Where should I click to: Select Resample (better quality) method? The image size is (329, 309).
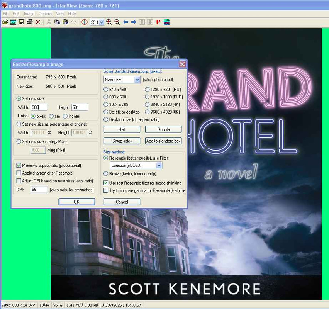106,158
